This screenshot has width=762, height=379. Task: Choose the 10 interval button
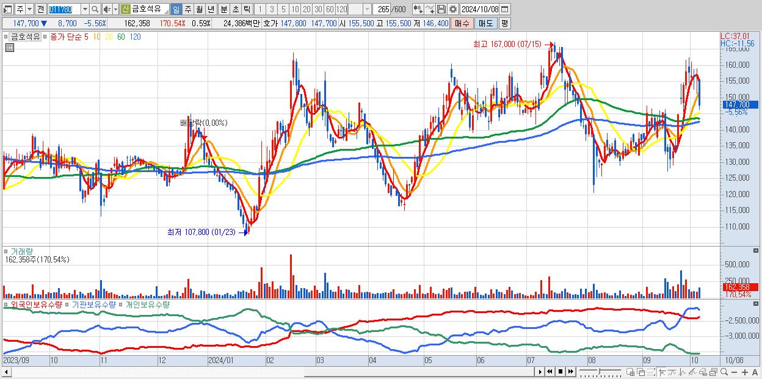[x=295, y=10]
